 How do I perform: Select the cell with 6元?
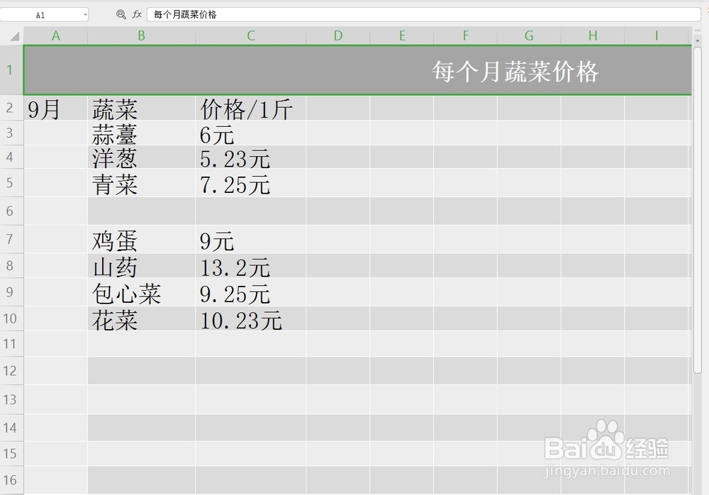(x=251, y=133)
